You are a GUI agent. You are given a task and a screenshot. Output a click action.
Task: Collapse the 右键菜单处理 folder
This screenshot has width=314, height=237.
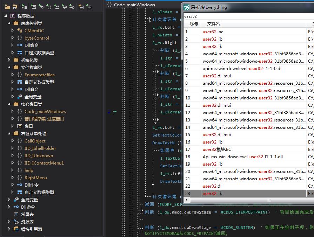pyautogui.click(x=9, y=133)
